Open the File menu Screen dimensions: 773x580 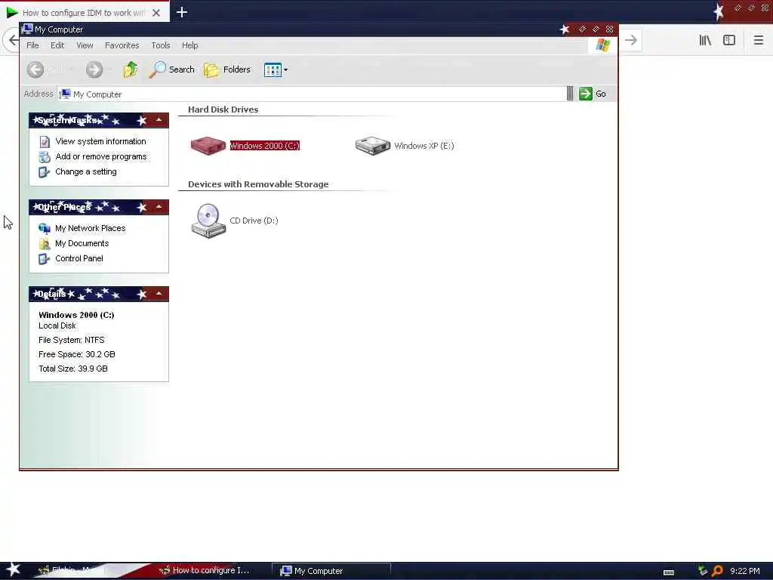pos(32,45)
